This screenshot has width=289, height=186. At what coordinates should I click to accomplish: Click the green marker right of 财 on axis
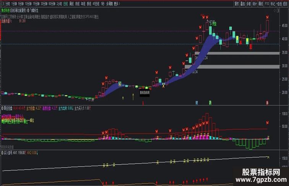[x=210, y=103]
